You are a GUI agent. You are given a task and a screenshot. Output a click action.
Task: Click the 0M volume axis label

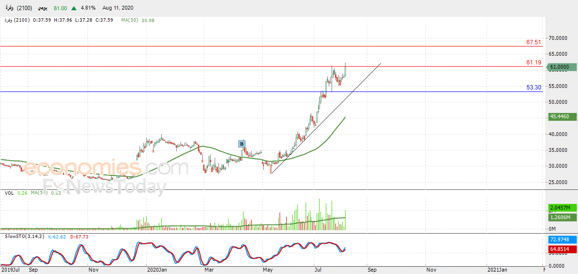tap(552, 229)
